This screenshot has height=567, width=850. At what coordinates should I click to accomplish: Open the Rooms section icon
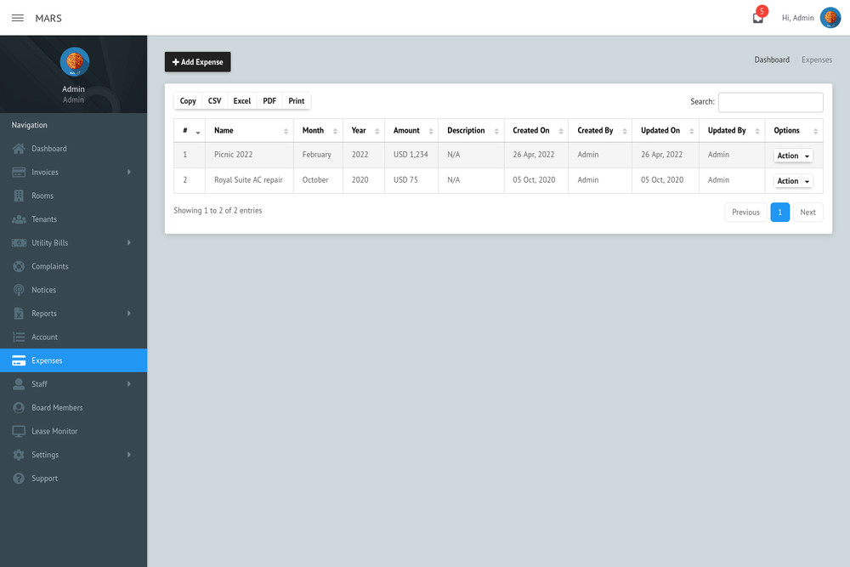[x=17, y=196]
